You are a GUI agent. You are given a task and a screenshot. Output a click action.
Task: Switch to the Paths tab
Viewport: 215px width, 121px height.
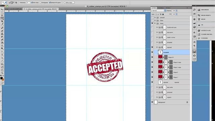pos(168,8)
